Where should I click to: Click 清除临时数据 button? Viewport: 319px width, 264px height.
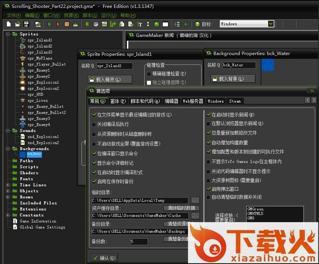click(x=182, y=208)
